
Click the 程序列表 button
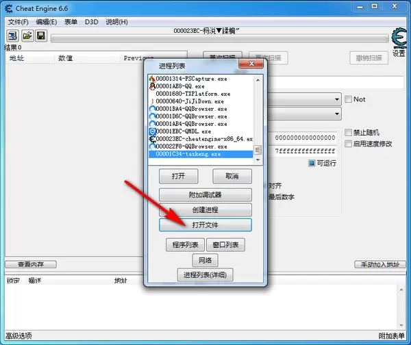[x=186, y=245]
